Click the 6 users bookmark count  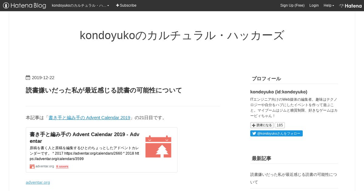62,166
